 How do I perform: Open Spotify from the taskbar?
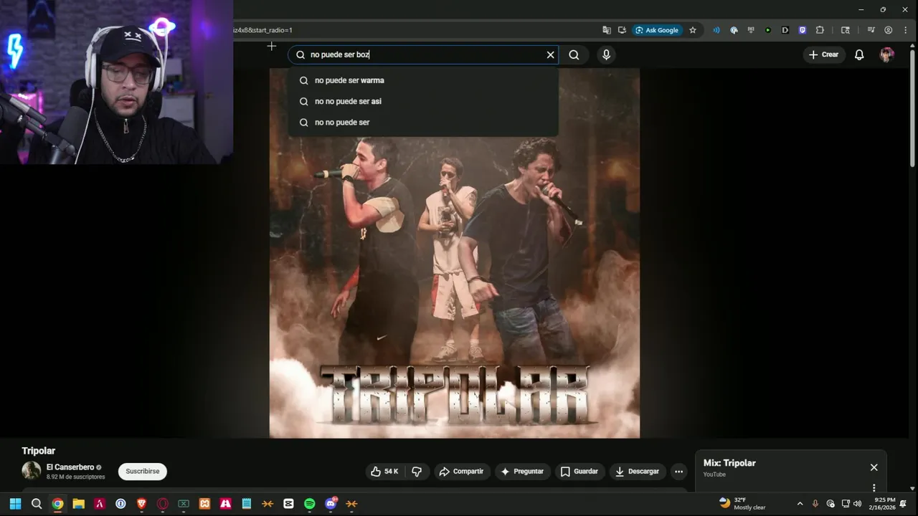(x=310, y=503)
